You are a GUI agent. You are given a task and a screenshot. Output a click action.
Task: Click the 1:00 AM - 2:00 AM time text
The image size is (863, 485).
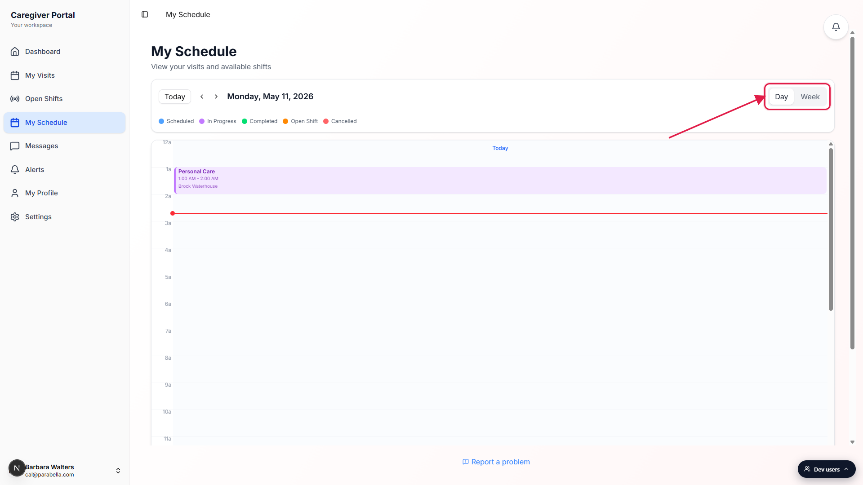tap(198, 179)
